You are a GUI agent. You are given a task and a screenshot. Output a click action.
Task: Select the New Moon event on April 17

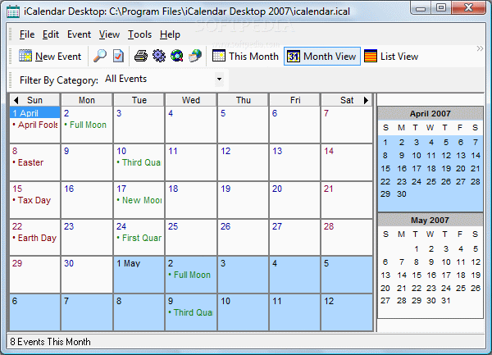pos(139,200)
